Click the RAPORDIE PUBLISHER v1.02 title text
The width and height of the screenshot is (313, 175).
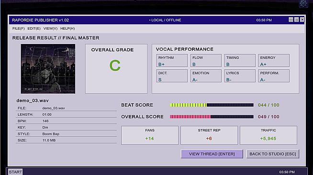[40, 20]
